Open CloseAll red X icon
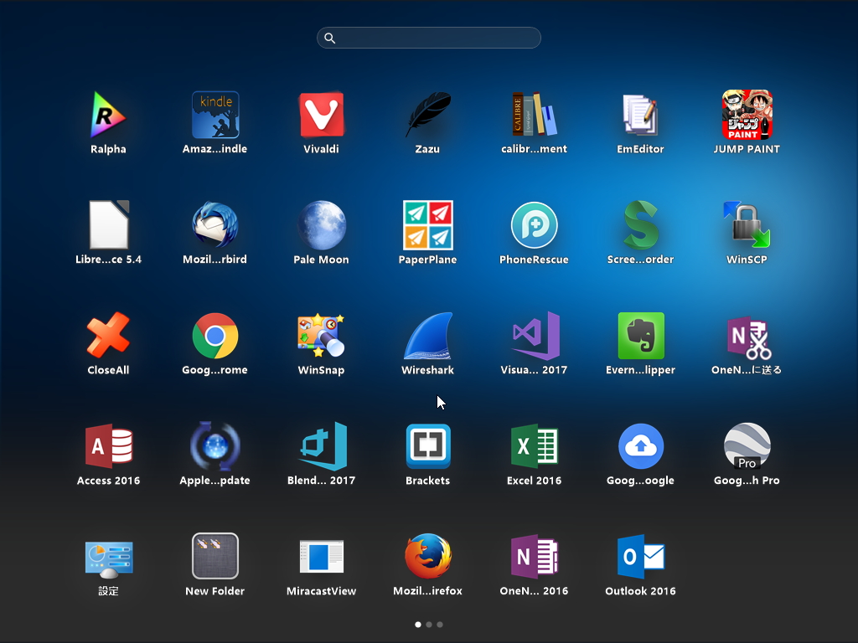Viewport: 858px width, 643px height. pyautogui.click(x=108, y=335)
